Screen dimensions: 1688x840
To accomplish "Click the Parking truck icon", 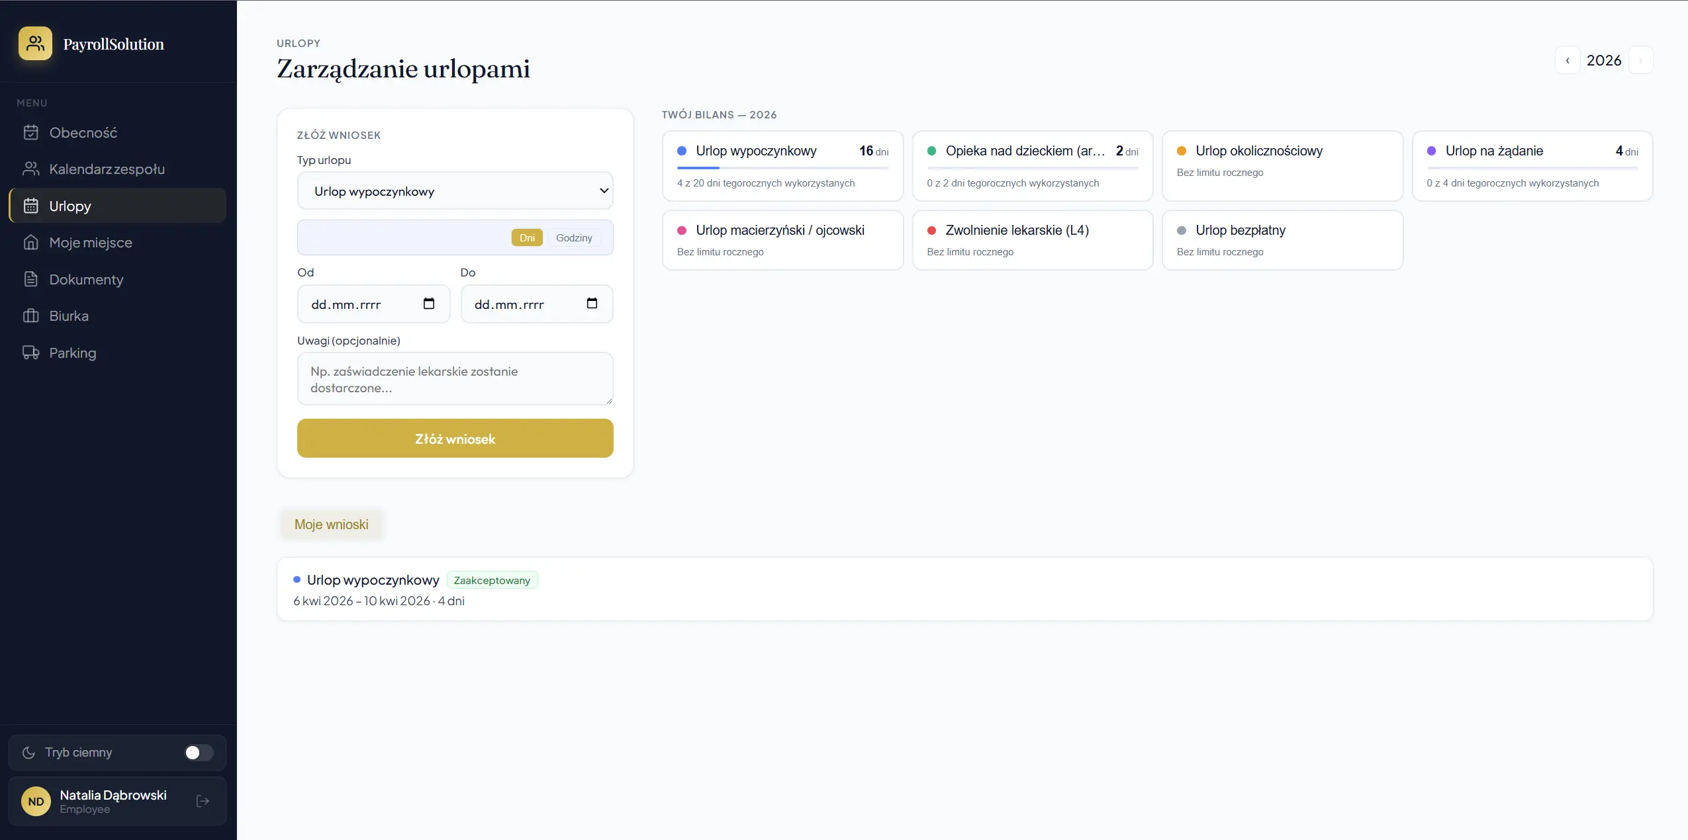I will coord(30,353).
